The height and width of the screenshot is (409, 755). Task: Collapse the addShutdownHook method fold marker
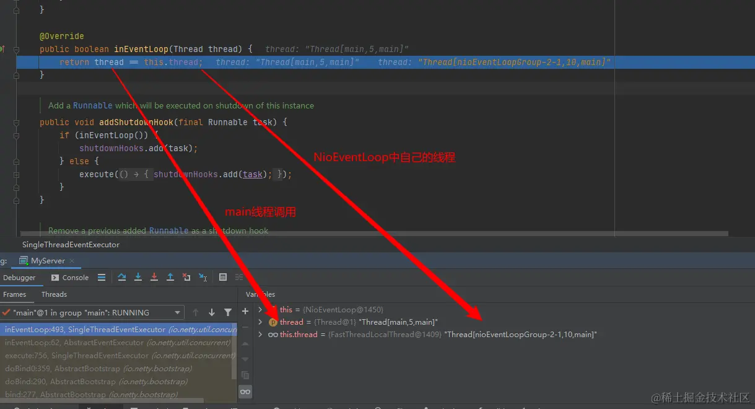pyautogui.click(x=17, y=122)
